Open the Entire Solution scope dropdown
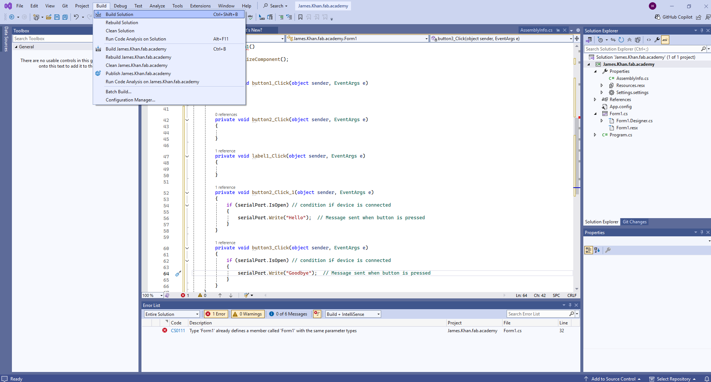 (x=172, y=314)
